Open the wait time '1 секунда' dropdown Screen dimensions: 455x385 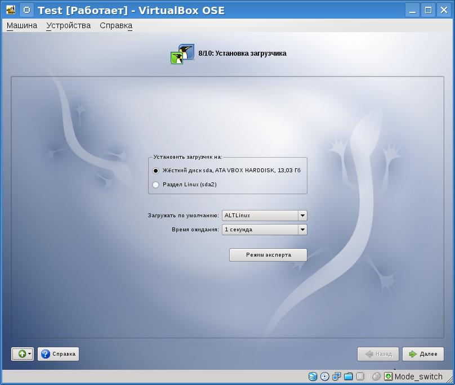click(x=302, y=230)
